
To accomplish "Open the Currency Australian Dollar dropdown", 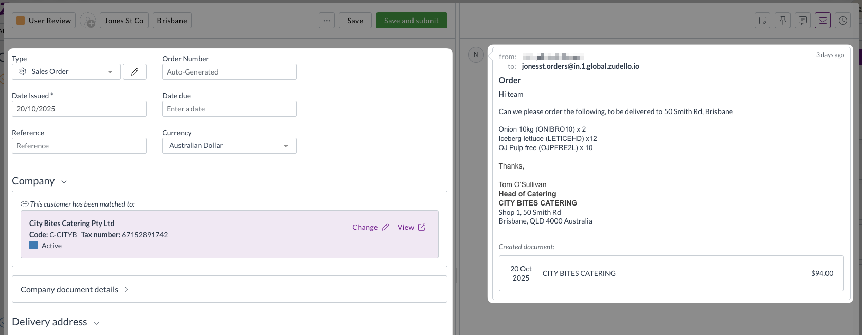I will pyautogui.click(x=229, y=146).
